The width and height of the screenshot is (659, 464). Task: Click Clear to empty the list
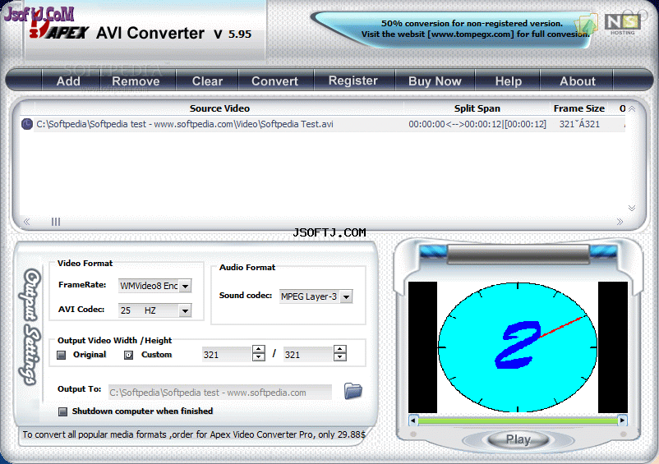(207, 80)
